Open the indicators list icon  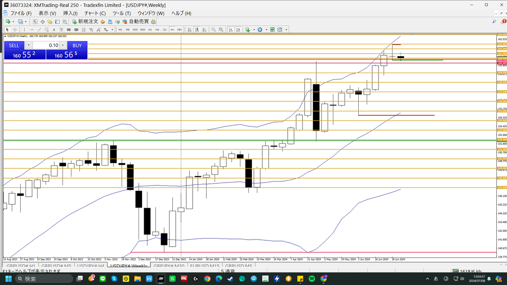(248, 30)
